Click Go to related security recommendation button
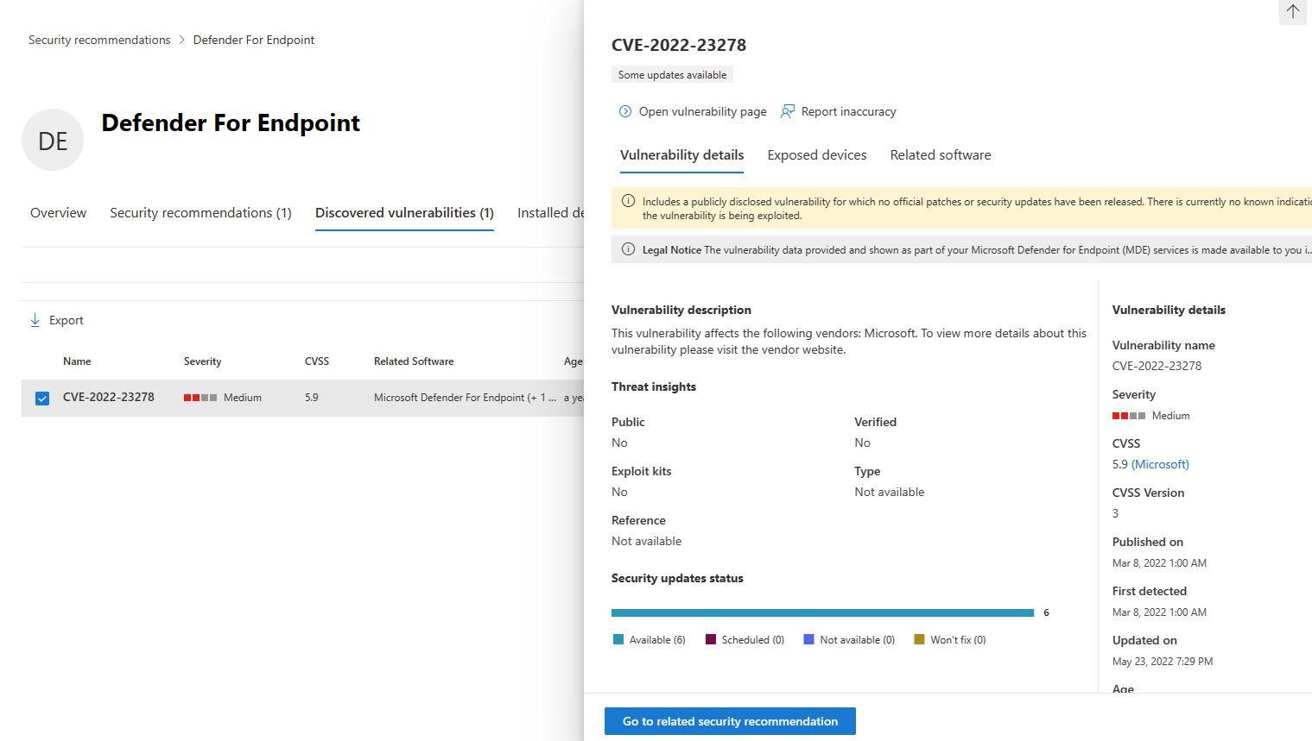Viewport: 1312px width, 741px height. (x=730, y=721)
